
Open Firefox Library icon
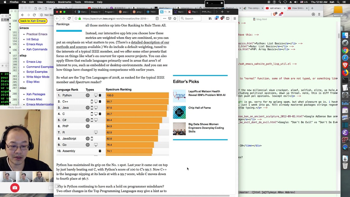[x=210, y=18]
